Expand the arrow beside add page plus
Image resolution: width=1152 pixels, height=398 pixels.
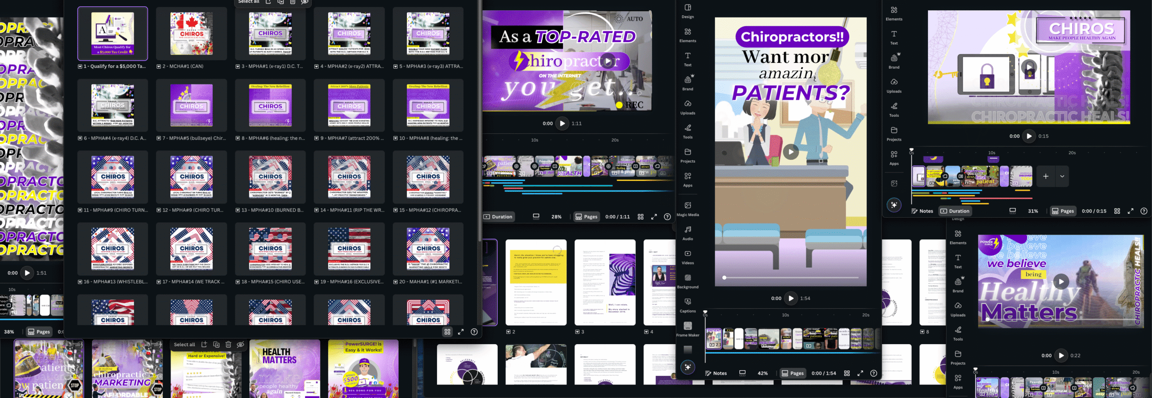click(x=1062, y=177)
